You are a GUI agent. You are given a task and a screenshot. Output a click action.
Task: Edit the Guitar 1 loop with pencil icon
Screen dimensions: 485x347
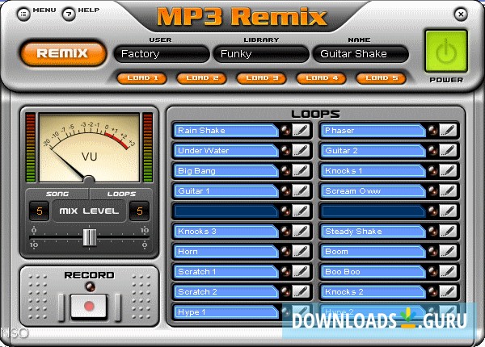coord(301,190)
